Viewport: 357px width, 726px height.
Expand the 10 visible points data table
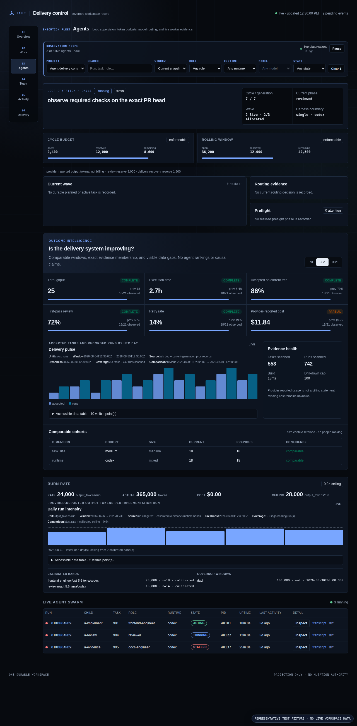coord(153,414)
